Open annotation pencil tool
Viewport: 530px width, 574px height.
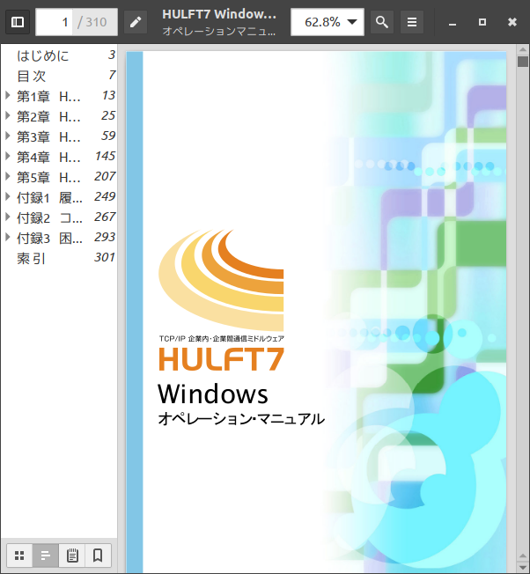136,22
